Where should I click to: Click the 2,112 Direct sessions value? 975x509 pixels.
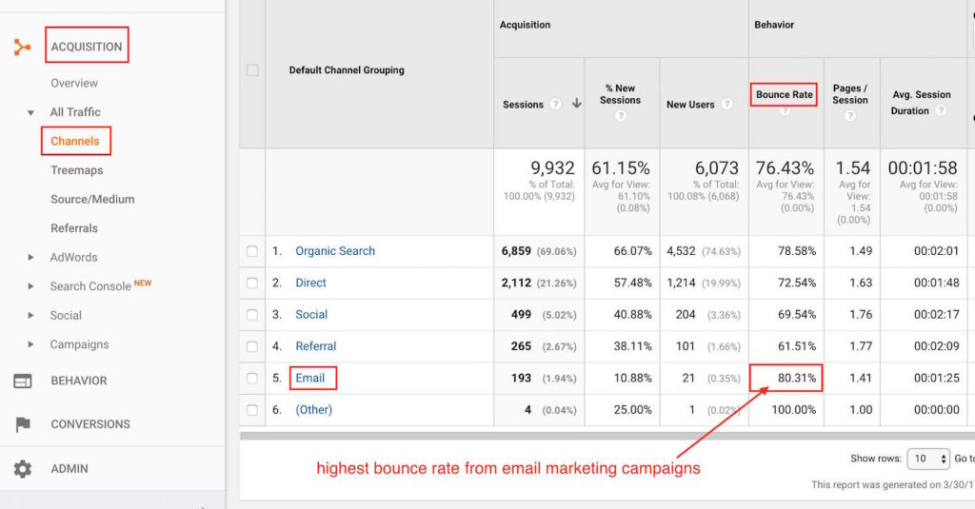(x=516, y=283)
